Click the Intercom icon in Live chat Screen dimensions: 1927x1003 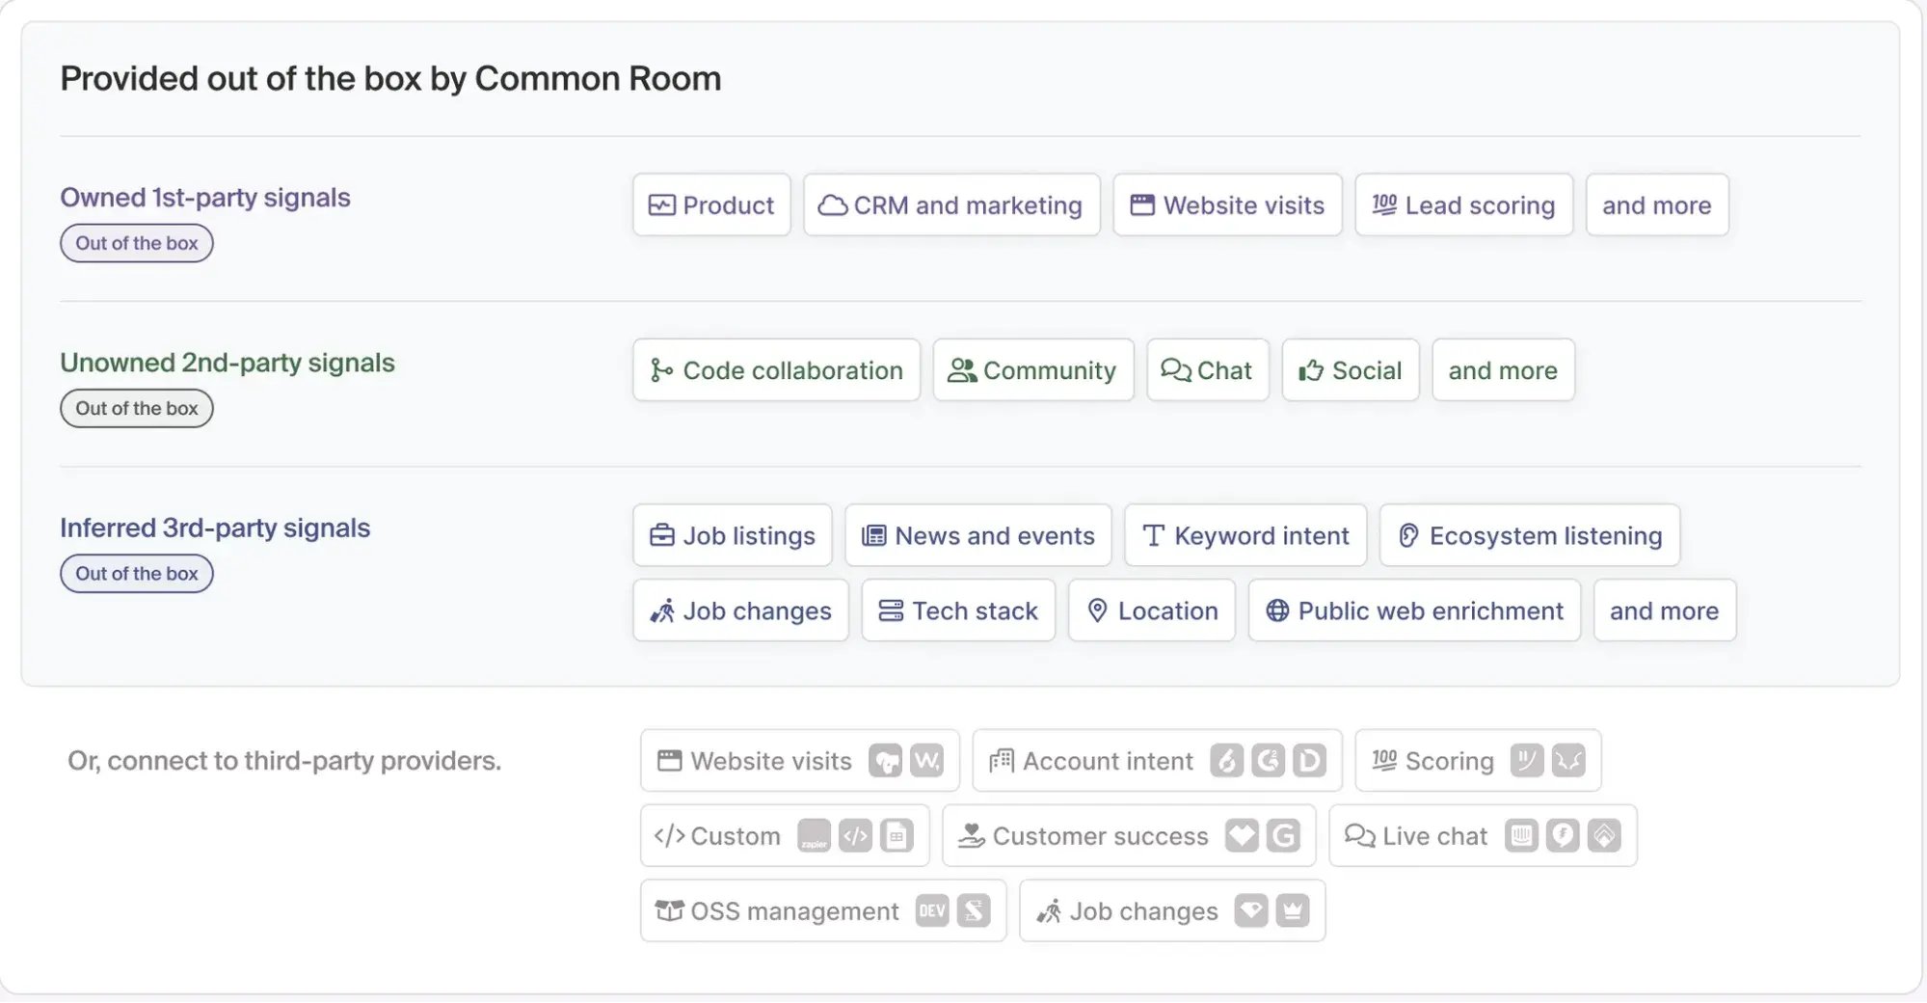(1521, 836)
